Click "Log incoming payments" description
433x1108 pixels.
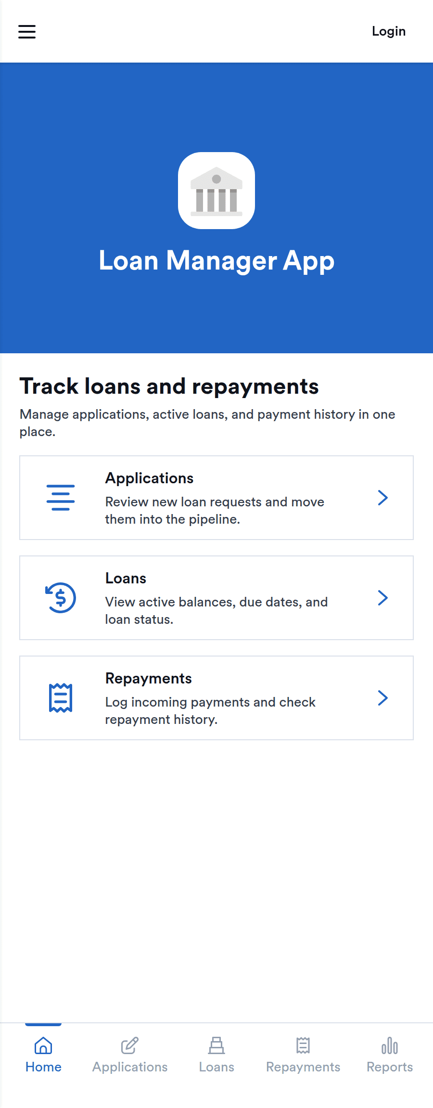coord(210,710)
